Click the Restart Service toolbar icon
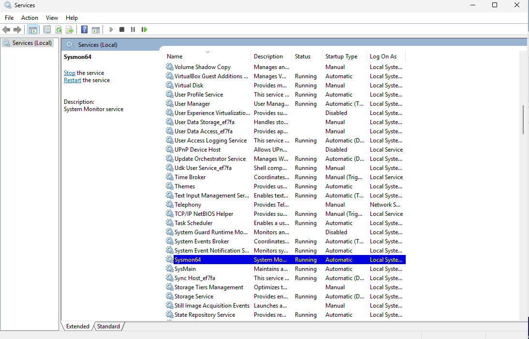The height and width of the screenshot is (339, 529). pyautogui.click(x=144, y=29)
